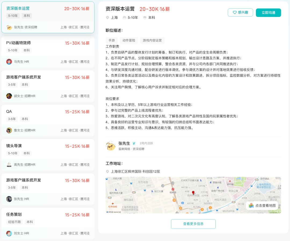Open the QA job listing
Viewport: 290px width, 241px height.
pos(48,120)
